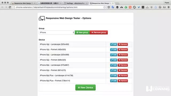Click the browser reload icon
Viewport: 171px width, 96px height.
click(10, 7)
